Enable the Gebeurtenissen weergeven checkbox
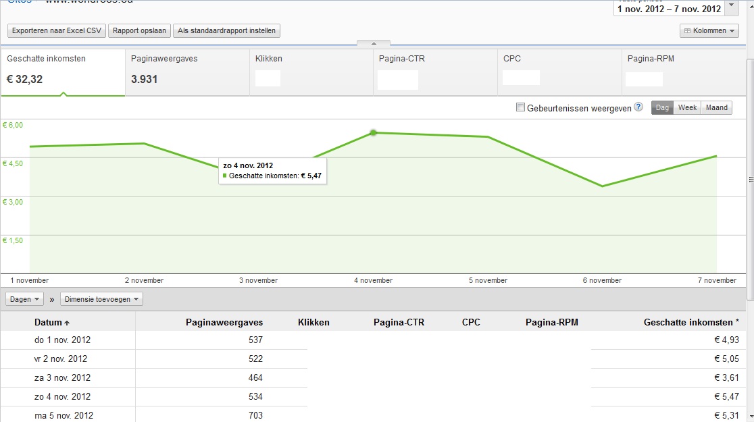This screenshot has width=754, height=422. click(x=520, y=107)
